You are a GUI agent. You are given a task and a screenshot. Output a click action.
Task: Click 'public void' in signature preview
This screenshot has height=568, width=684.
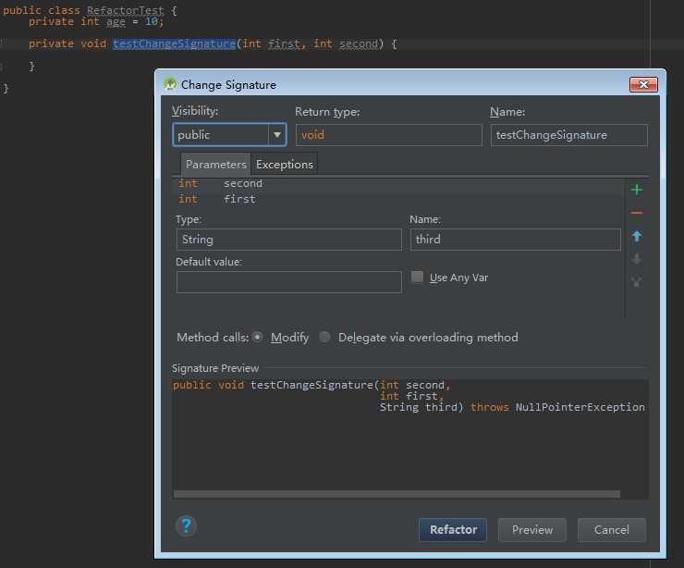pyautogui.click(x=208, y=385)
